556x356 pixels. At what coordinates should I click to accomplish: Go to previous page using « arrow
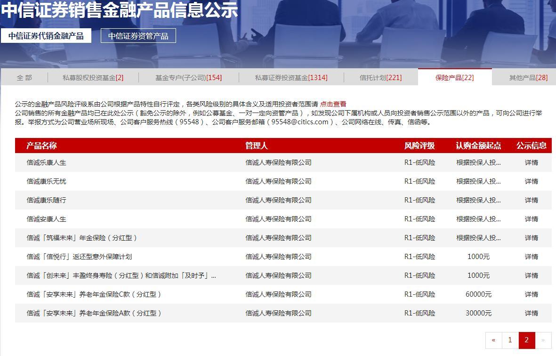493,340
